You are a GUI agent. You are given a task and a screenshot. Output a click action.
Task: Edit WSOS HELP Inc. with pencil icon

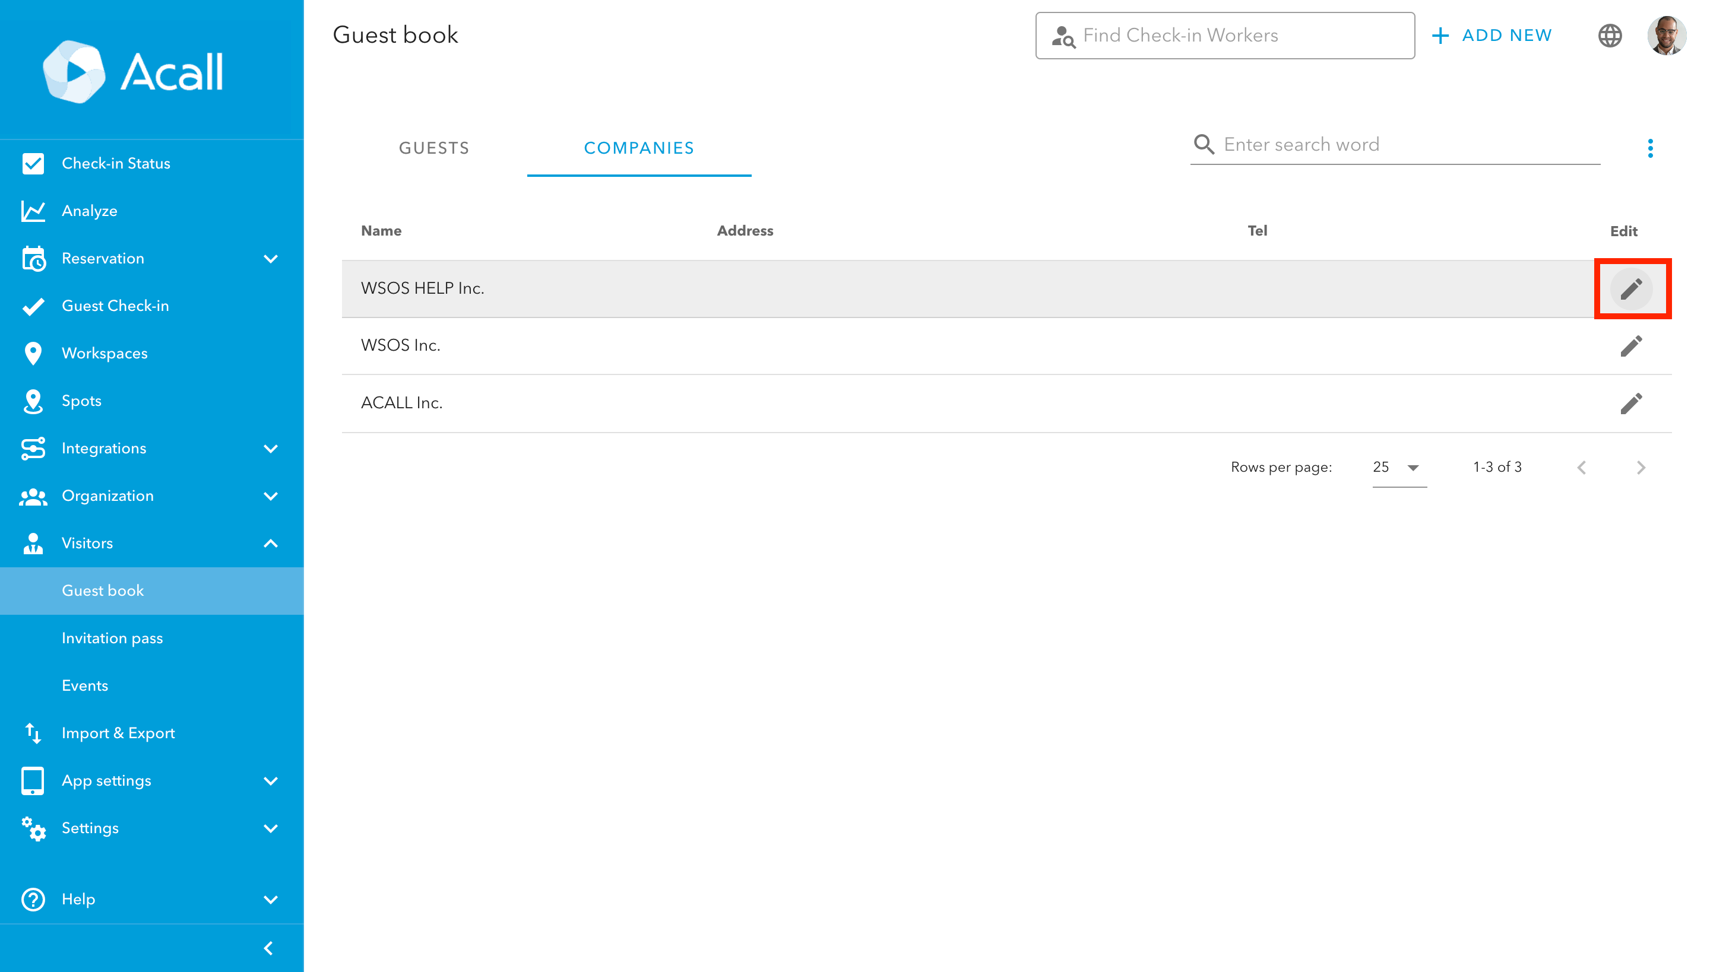[1631, 288]
